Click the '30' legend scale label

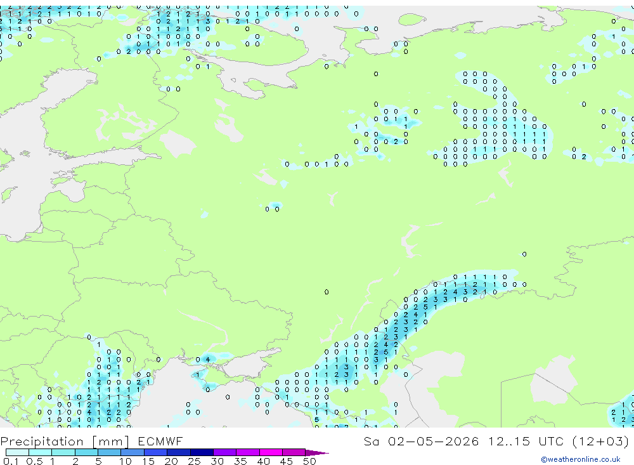pyautogui.click(x=217, y=461)
